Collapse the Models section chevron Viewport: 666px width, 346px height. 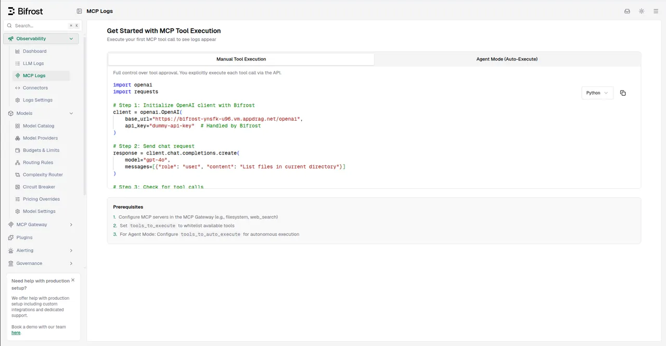click(71, 113)
